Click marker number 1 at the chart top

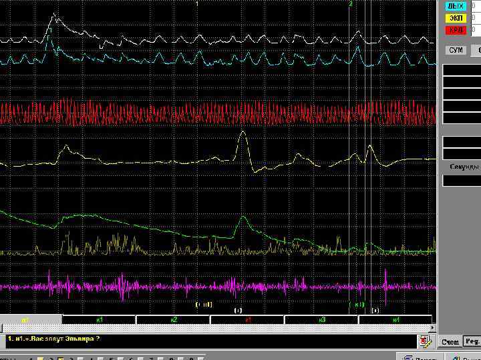coord(197,4)
